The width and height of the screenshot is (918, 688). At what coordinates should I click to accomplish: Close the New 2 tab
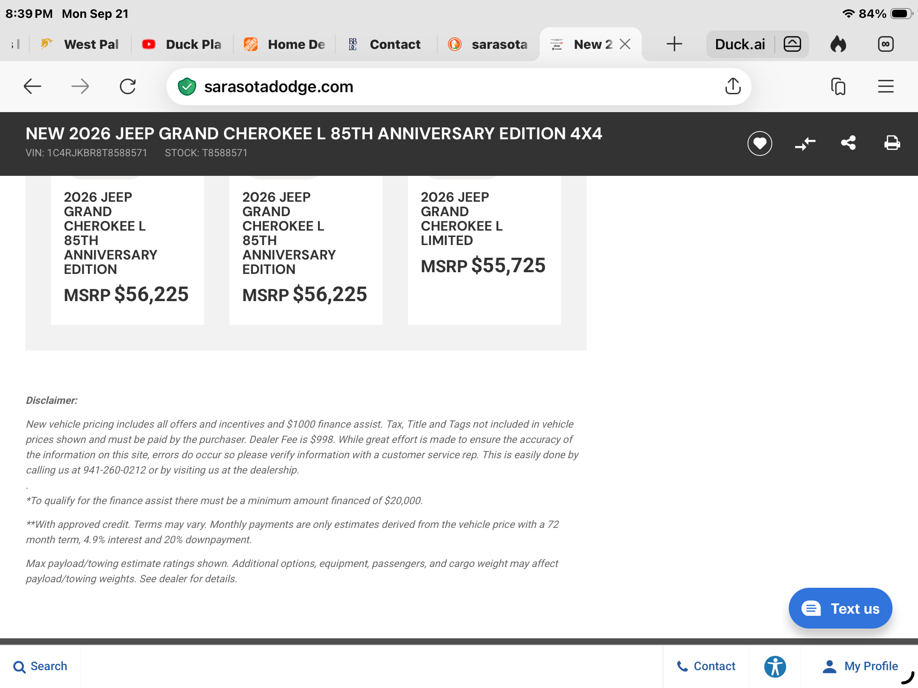(x=625, y=44)
